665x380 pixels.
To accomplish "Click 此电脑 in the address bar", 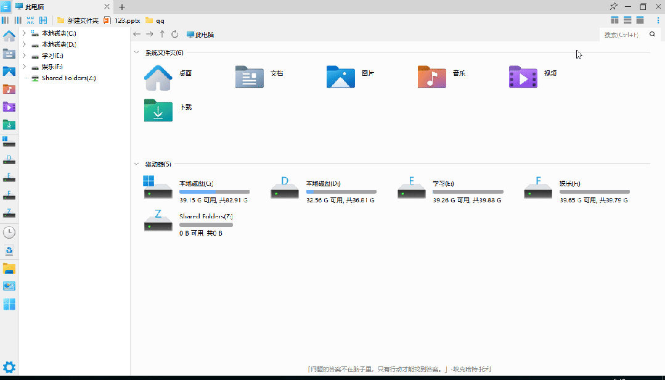I will click(x=200, y=35).
